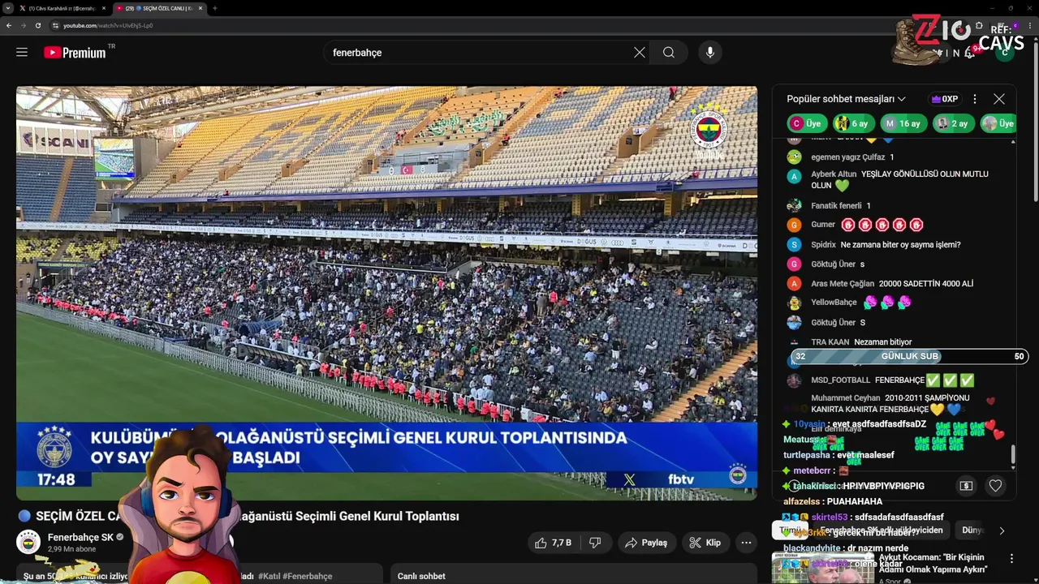Open the account avatar menu

[1005, 53]
